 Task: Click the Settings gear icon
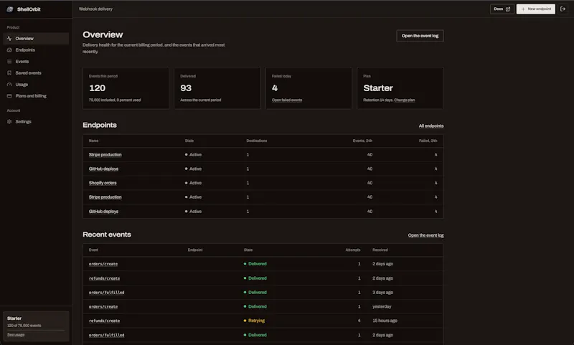[9, 121]
